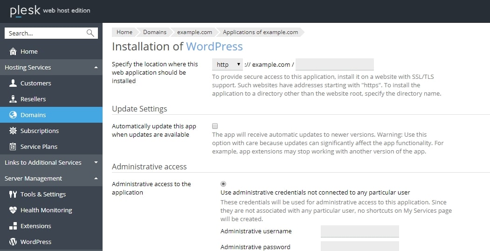The height and width of the screenshot is (251, 490).
Task: Open WordPress in the sidebar
Action: (51, 242)
